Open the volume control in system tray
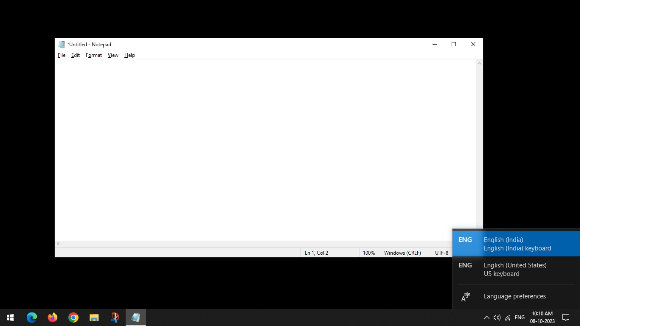This screenshot has width=652, height=326. [x=497, y=317]
